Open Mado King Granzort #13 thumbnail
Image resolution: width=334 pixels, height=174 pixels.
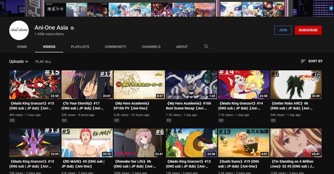point(35,143)
